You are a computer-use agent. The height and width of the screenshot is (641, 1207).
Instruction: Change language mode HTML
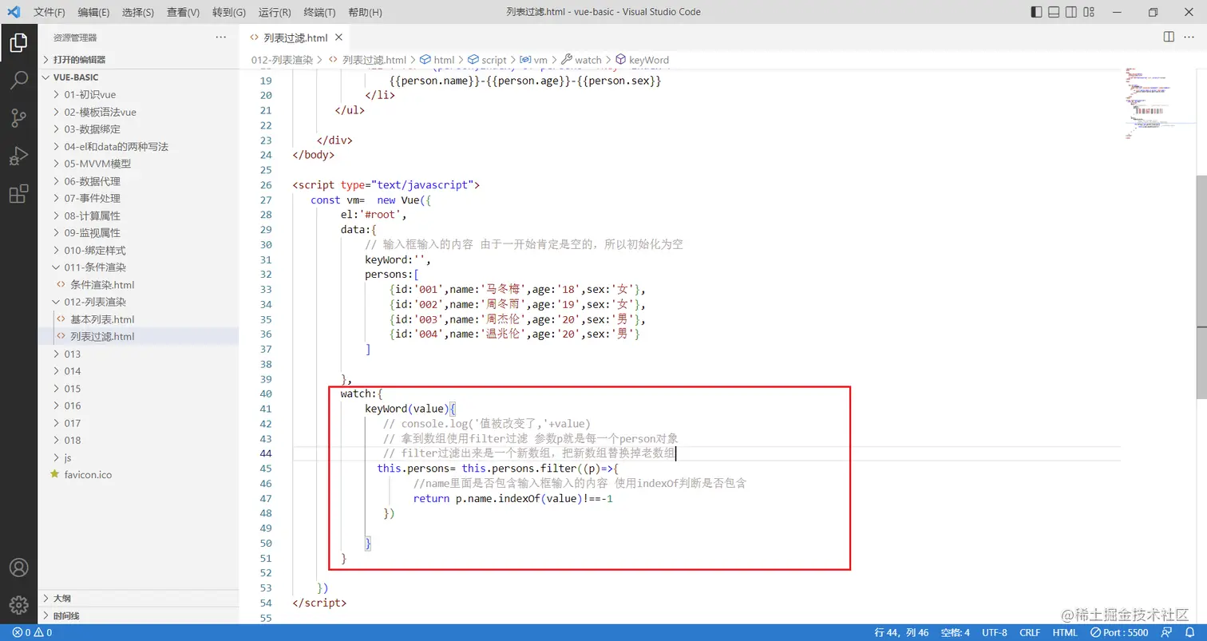point(1065,632)
